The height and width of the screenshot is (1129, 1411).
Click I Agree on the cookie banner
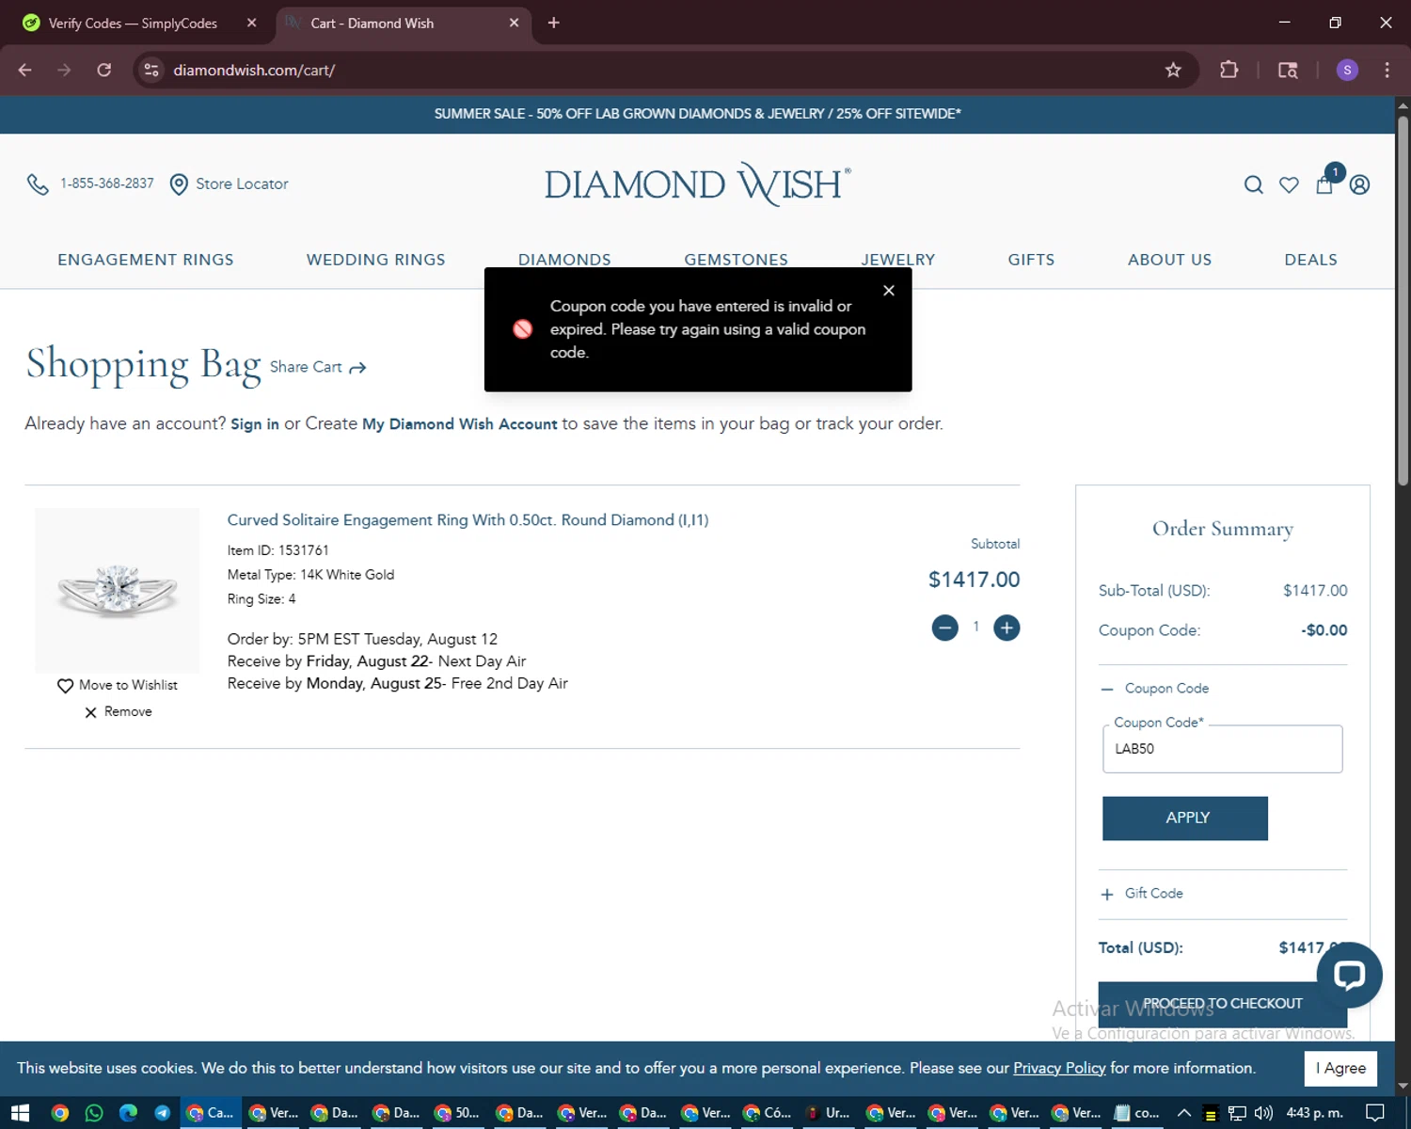tap(1340, 1069)
